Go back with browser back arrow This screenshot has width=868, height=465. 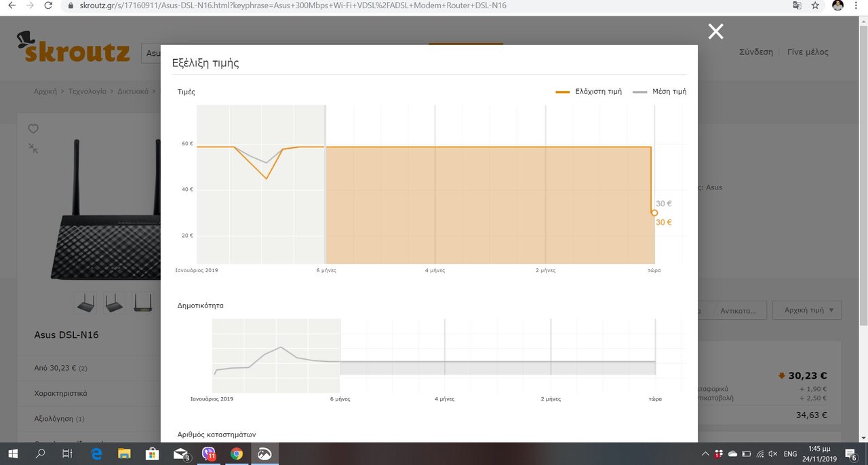pyautogui.click(x=11, y=5)
